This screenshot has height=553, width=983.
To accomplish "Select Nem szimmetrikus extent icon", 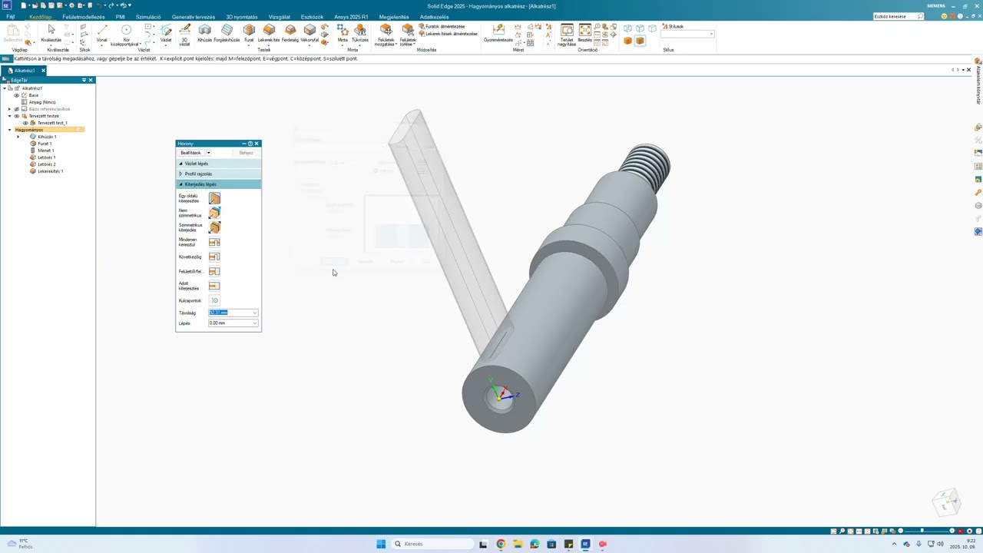I will point(214,213).
